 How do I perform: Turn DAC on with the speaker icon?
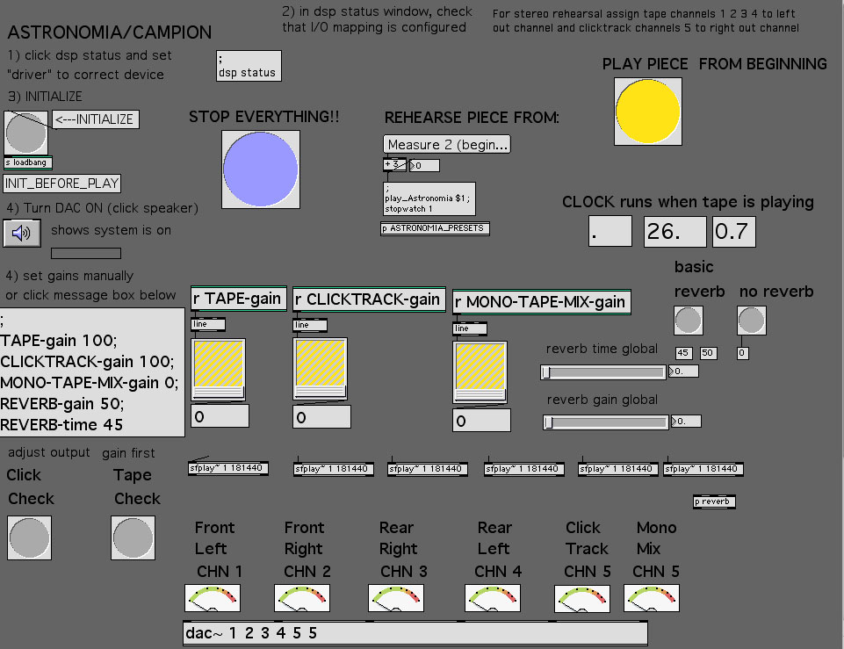[x=22, y=233]
